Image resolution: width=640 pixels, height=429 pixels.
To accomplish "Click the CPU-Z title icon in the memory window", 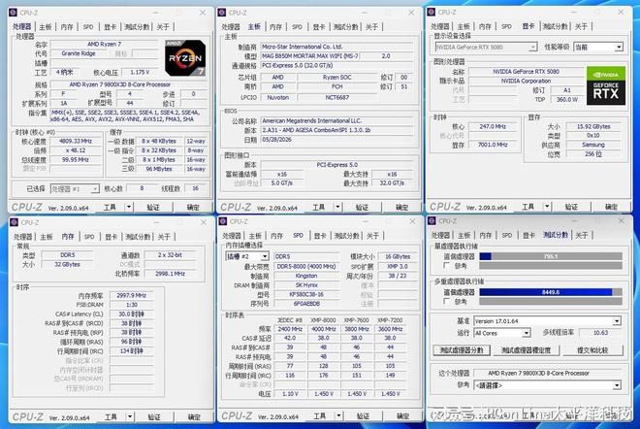I will [x=15, y=222].
